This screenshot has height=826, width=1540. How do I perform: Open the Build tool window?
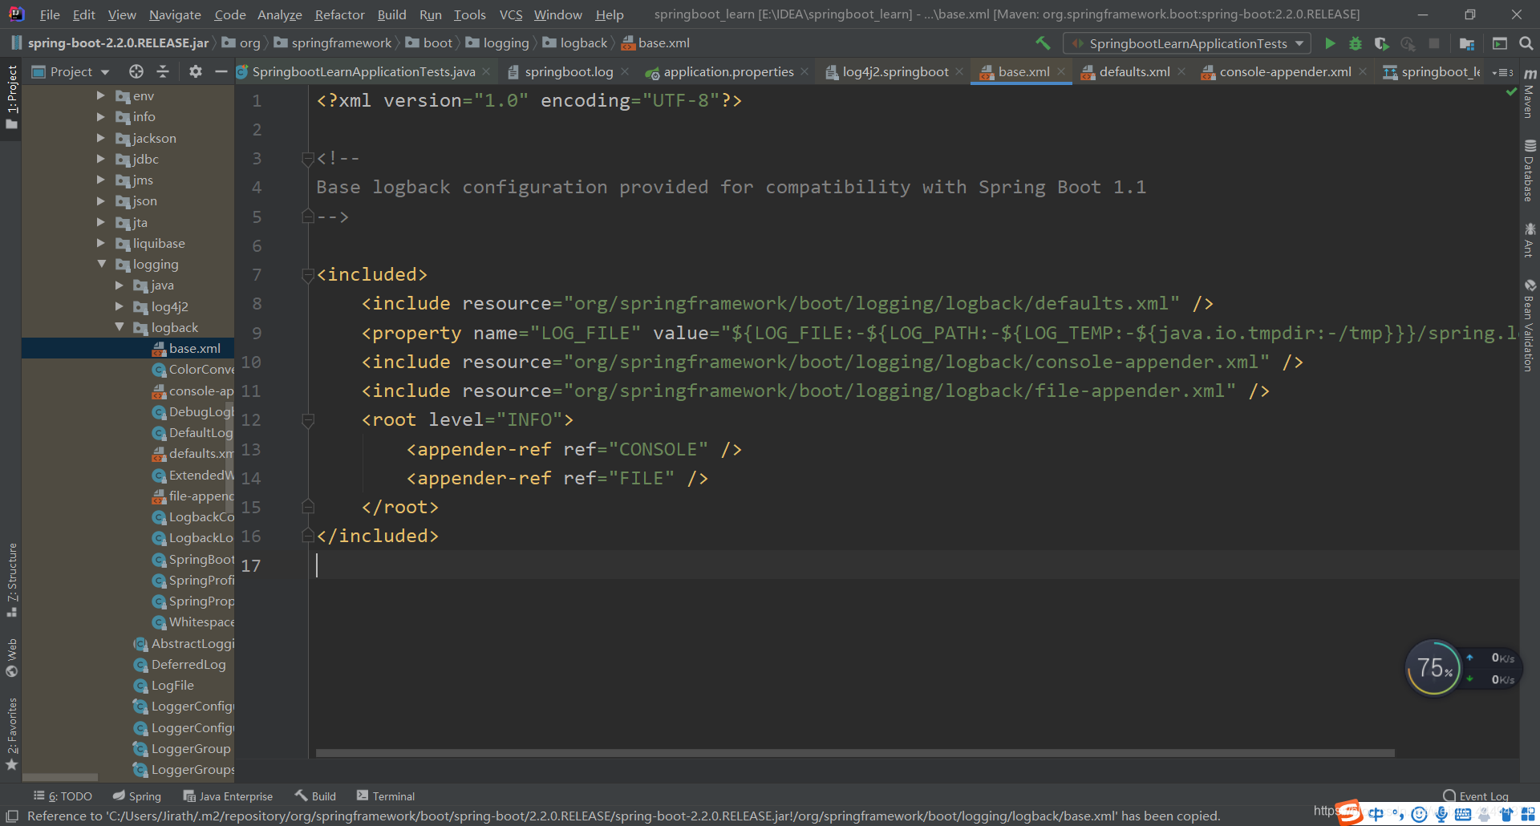coord(315,796)
